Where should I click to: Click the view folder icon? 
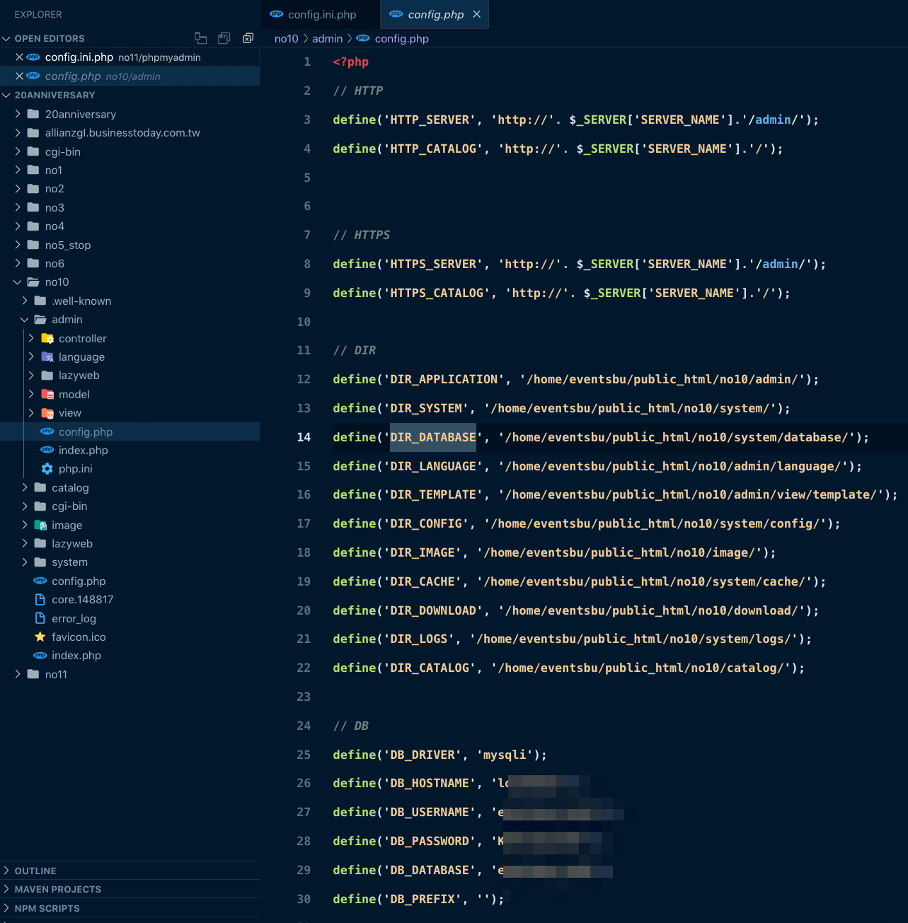tap(47, 413)
